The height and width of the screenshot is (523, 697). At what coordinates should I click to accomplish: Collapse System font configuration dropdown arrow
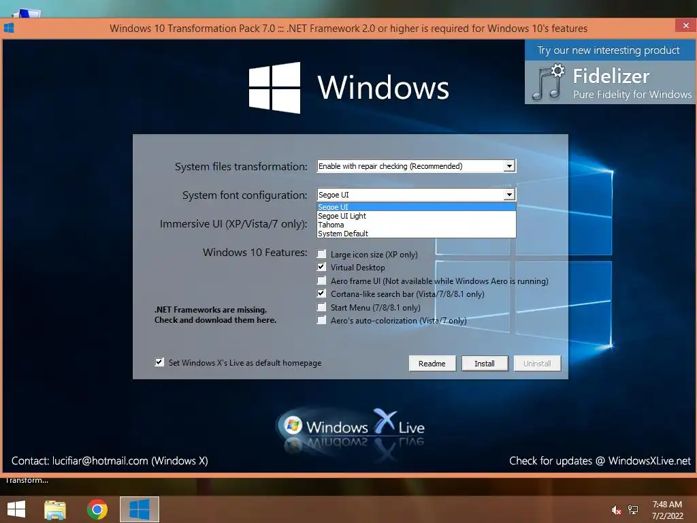pos(509,194)
